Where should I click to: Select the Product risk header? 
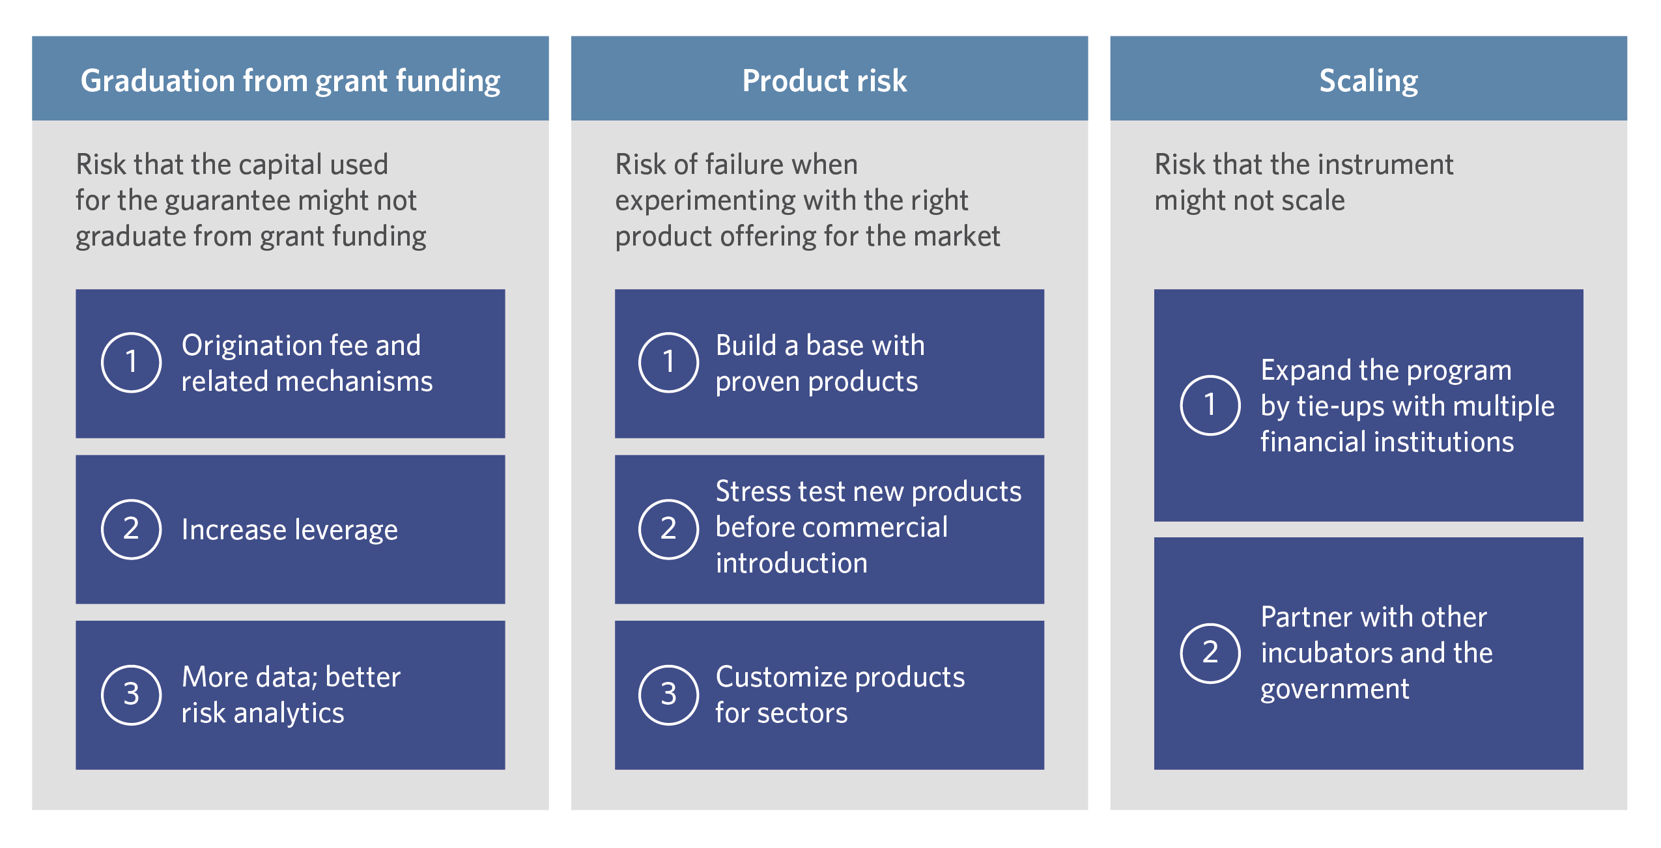click(x=829, y=78)
